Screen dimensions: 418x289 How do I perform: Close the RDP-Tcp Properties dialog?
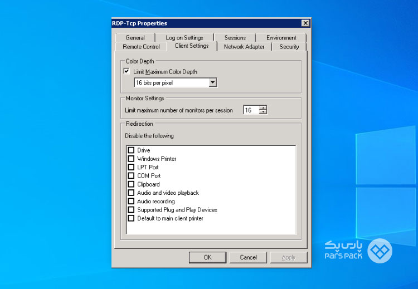[x=305, y=23]
